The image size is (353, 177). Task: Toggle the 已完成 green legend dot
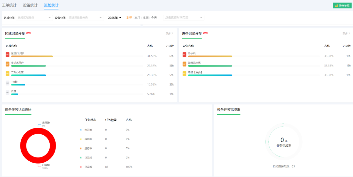point(81,158)
